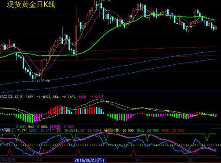Click the magenta 预测量 0.000 label
Viewport: 221px width, 163px height.
pyautogui.click(x=62, y=127)
